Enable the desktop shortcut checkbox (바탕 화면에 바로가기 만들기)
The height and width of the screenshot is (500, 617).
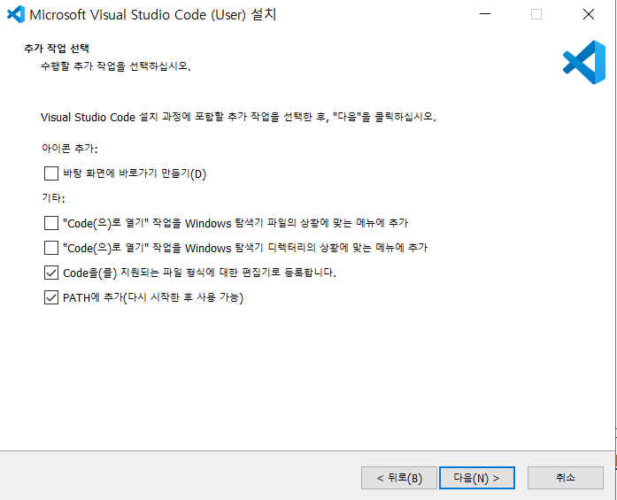(51, 173)
